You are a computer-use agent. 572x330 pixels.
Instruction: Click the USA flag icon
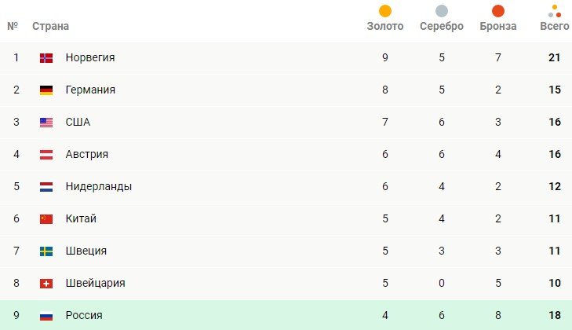pos(46,123)
